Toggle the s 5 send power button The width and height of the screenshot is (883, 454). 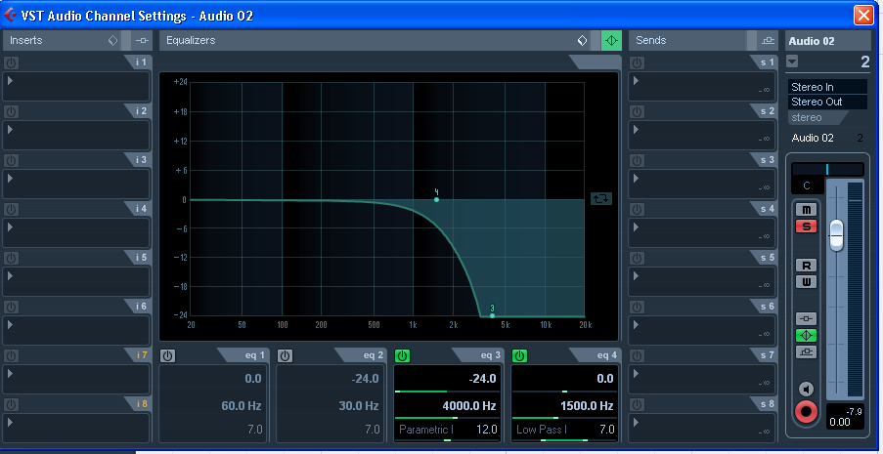[637, 258]
